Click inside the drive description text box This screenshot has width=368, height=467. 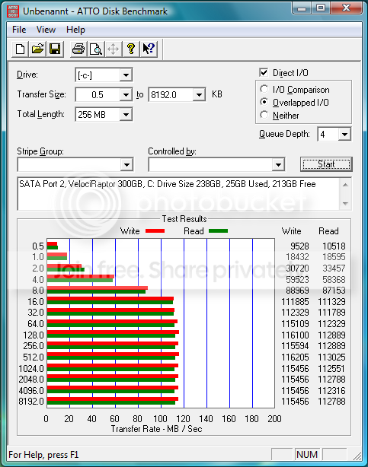(x=178, y=194)
